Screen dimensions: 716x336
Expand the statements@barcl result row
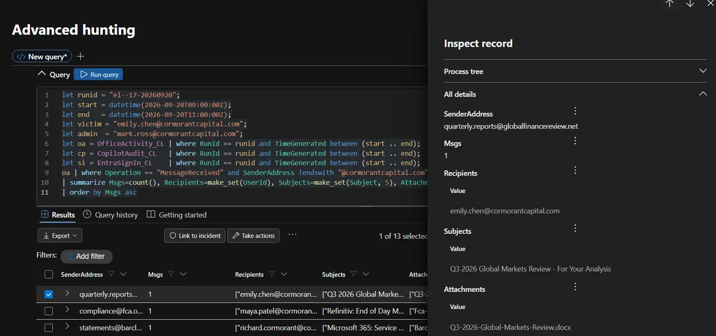tap(67, 327)
